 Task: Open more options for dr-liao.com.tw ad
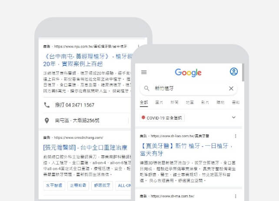pos(236,136)
